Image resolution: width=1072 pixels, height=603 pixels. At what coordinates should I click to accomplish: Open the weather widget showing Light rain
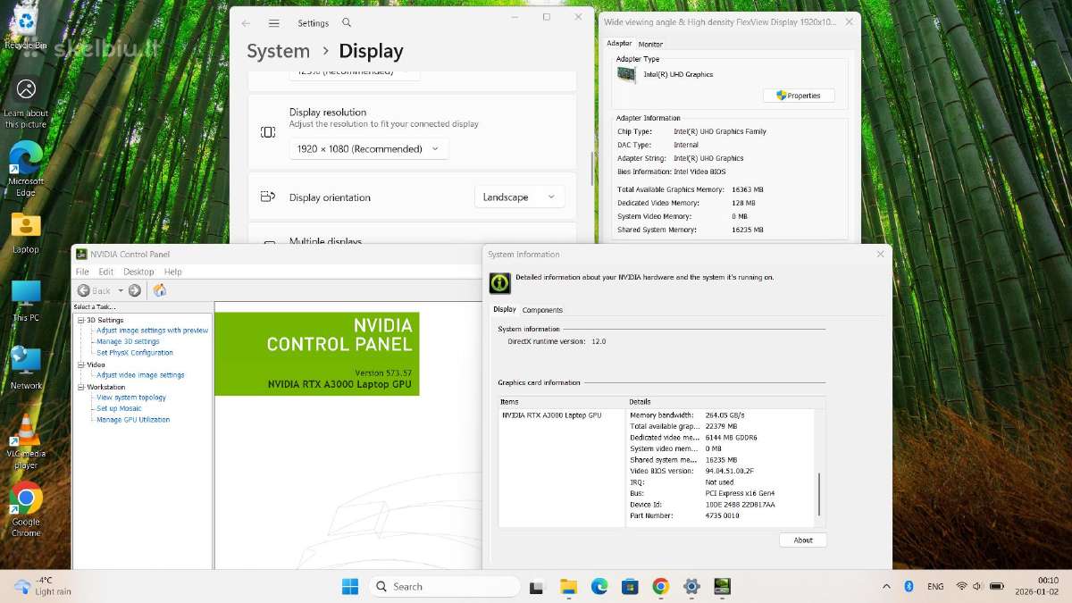pyautogui.click(x=42, y=586)
